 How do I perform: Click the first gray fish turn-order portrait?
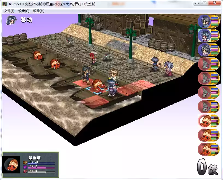tap(208, 64)
